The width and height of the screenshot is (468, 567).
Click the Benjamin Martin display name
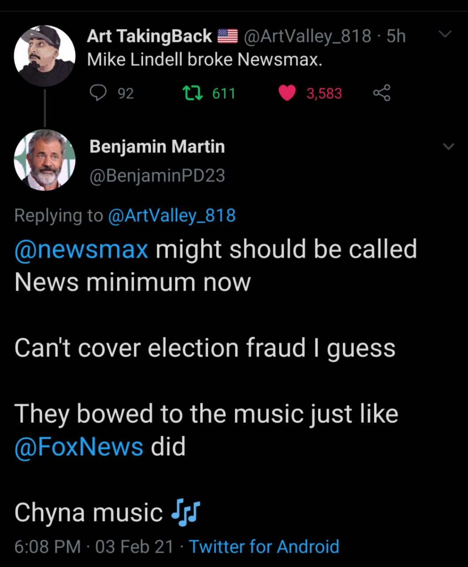[157, 146]
